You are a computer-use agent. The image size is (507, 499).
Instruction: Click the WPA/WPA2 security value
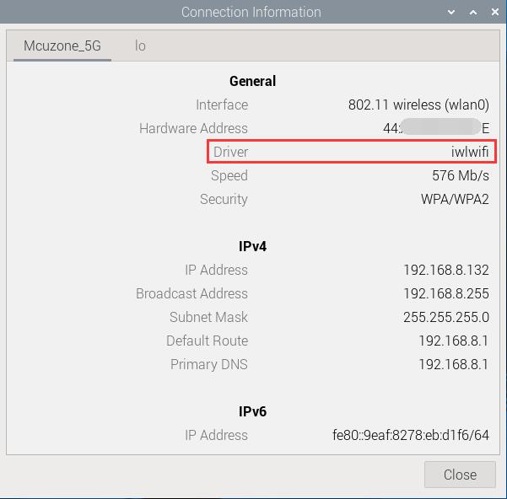coord(455,199)
